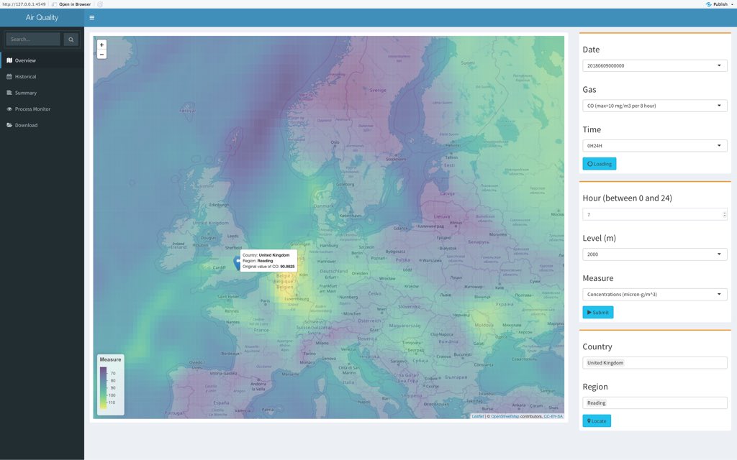Screen dimensions: 737x460
Task: Open the Date dropdown
Action: pyautogui.click(x=654, y=65)
